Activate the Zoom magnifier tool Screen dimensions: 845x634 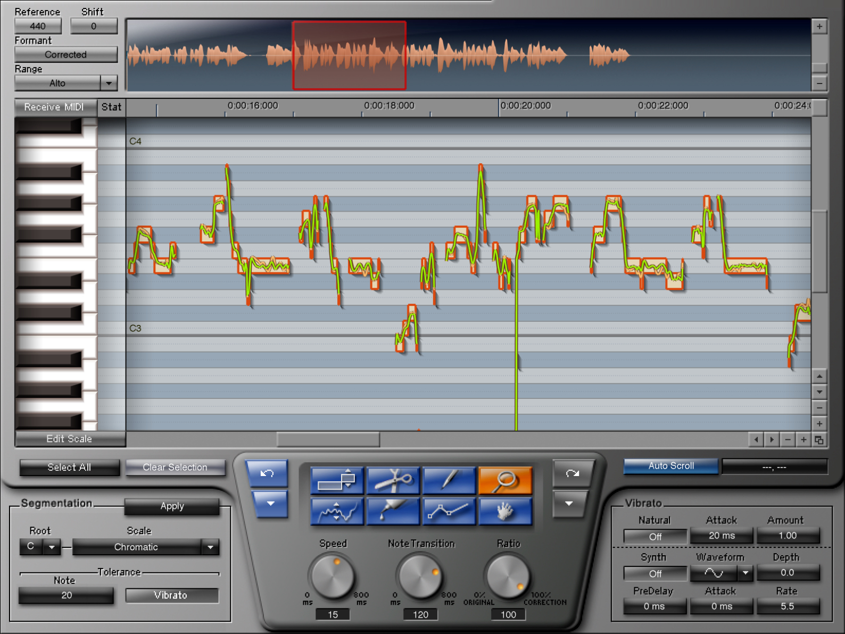505,480
